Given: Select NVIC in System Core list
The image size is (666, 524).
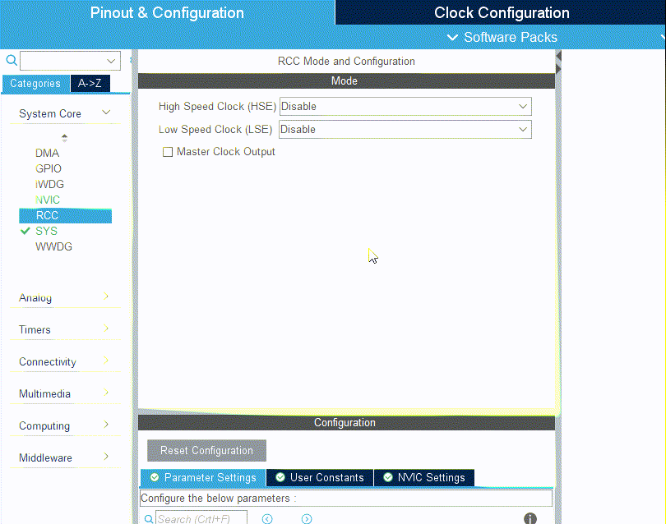Looking at the screenshot, I should click(48, 200).
